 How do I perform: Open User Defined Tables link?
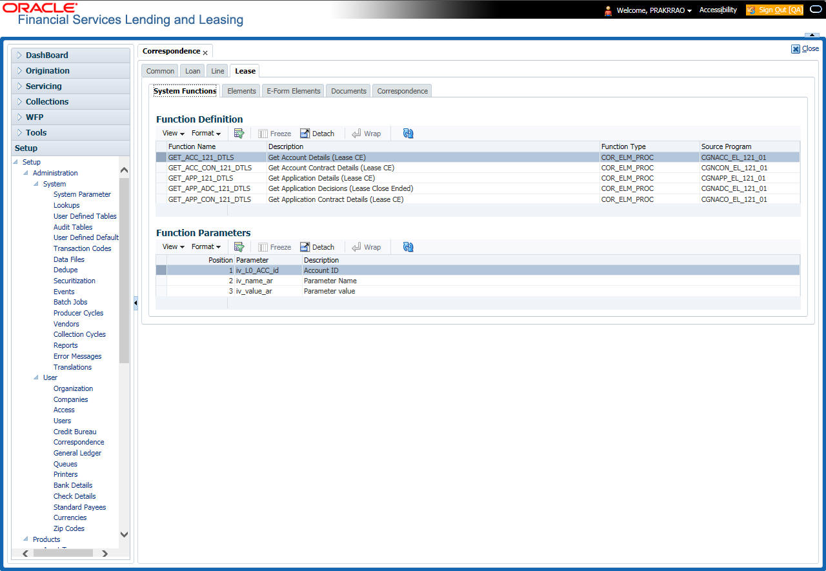tap(85, 216)
